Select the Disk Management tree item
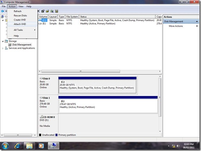This screenshot has height=151, width=201. click(x=22, y=45)
